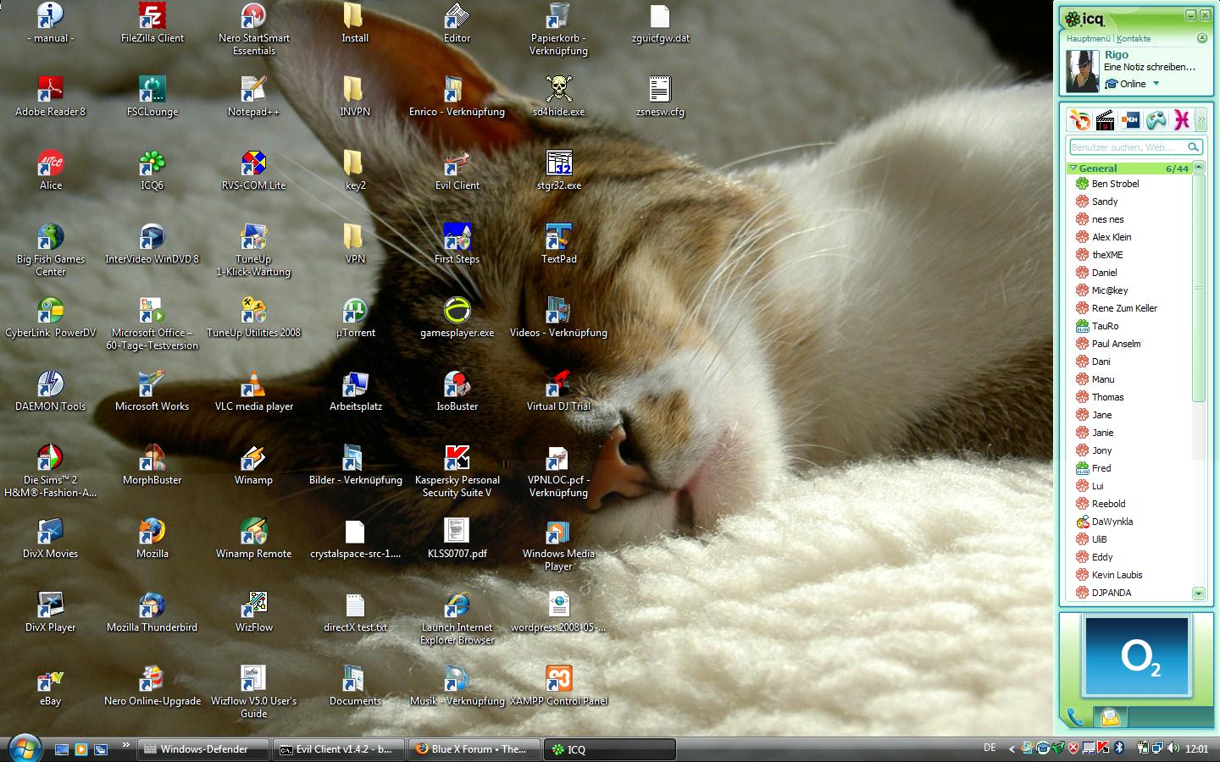Switch to Windows-Defender taskbar button
This screenshot has width=1220, height=762.
(204, 749)
